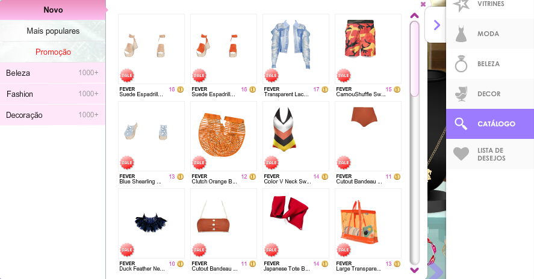Switch to Mais populares tab

pos(53,31)
